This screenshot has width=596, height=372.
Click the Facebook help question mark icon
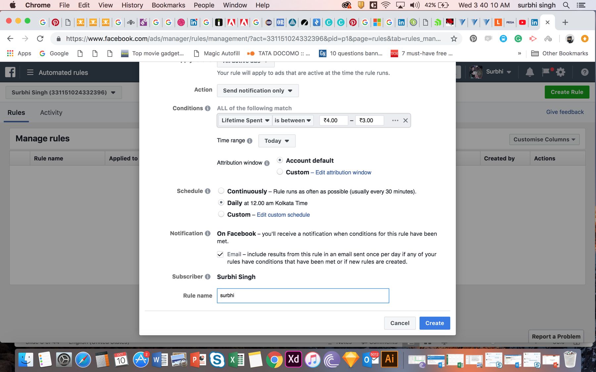[x=584, y=72]
